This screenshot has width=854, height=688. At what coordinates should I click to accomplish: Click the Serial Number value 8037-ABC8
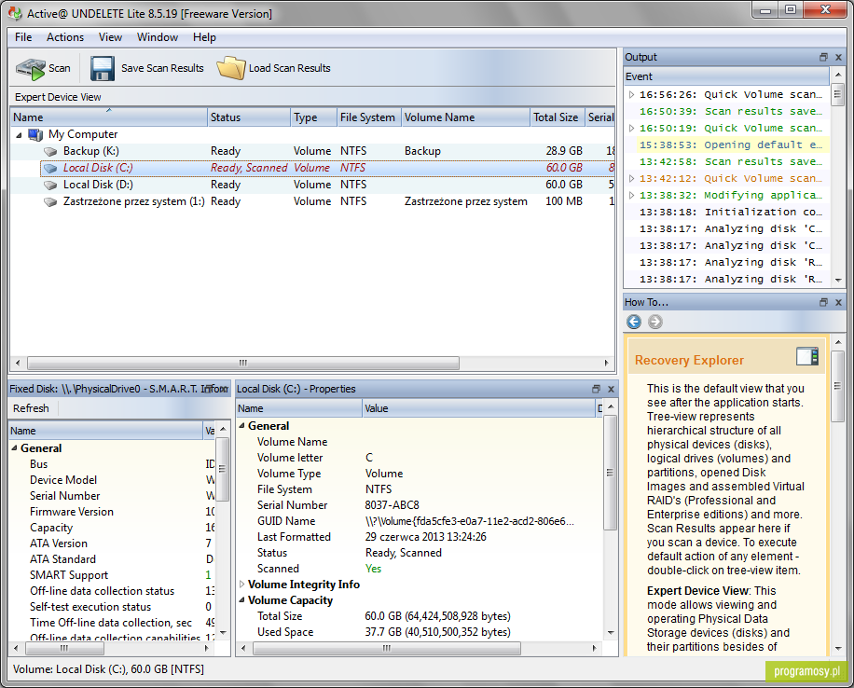coord(393,505)
